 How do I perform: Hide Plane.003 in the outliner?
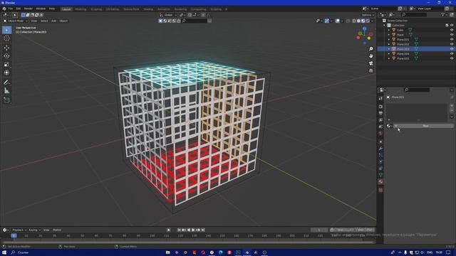pos(452,49)
